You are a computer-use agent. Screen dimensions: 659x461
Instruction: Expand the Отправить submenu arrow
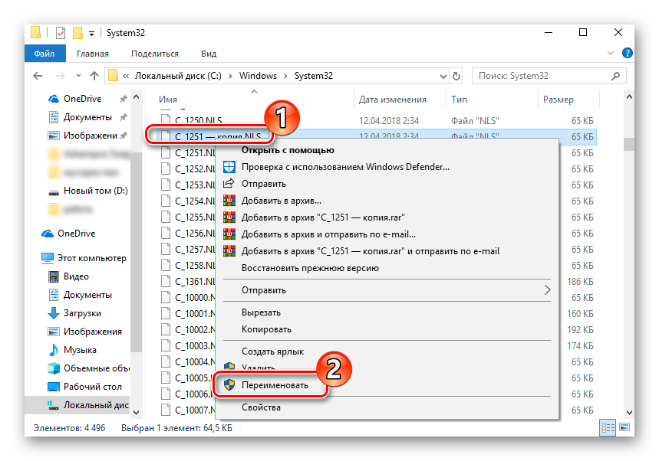click(x=547, y=290)
